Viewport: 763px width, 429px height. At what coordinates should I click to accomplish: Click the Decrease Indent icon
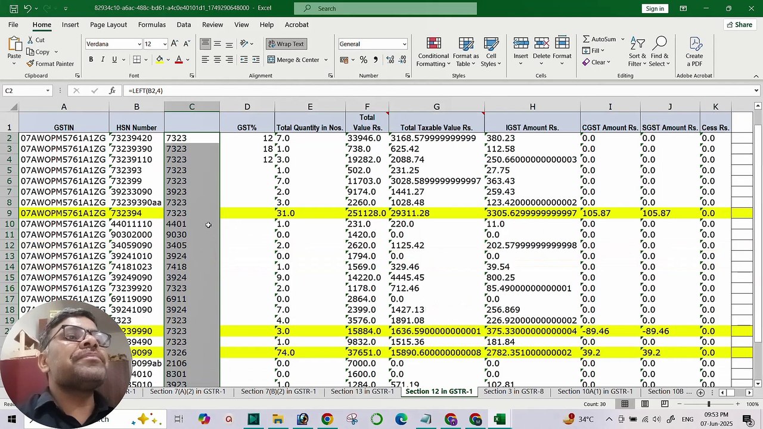coord(244,60)
